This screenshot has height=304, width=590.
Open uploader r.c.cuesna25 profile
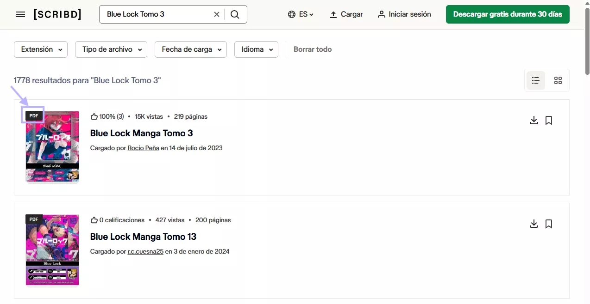[x=145, y=252]
